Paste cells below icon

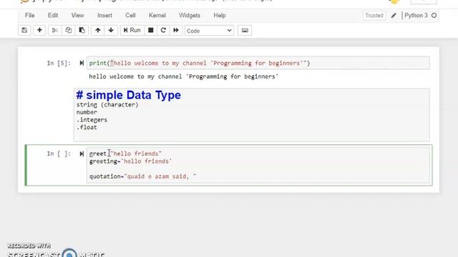(82, 30)
